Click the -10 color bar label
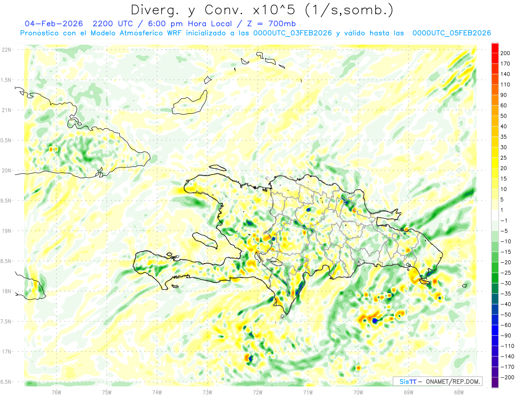The width and height of the screenshot is (515, 398). click(506, 241)
